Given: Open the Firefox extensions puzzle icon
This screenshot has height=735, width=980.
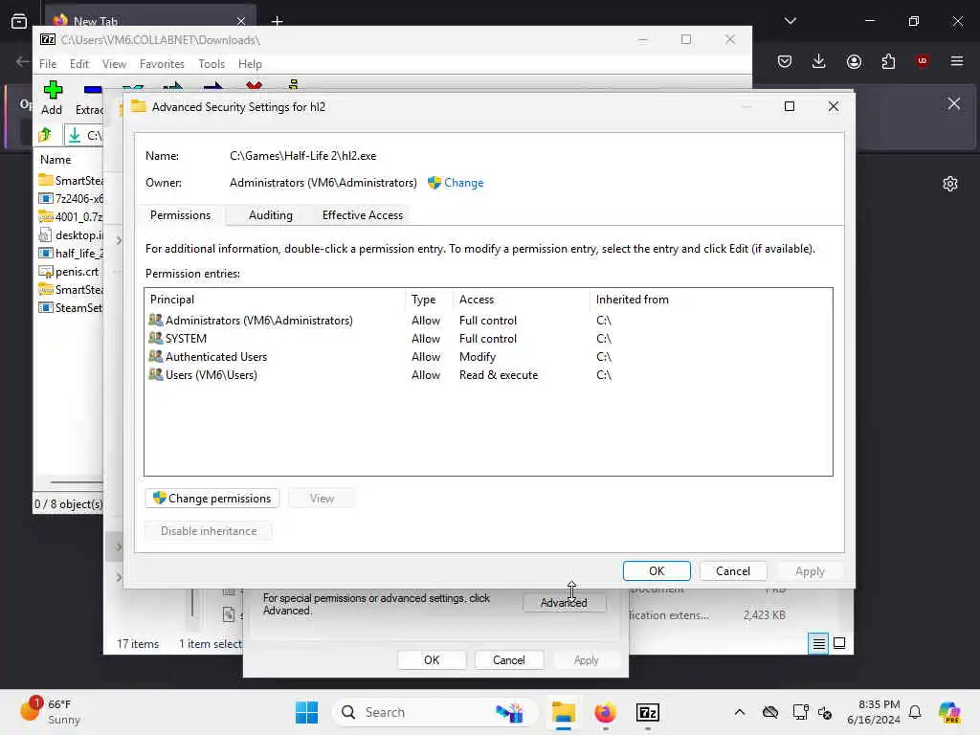Looking at the screenshot, I should point(888,61).
